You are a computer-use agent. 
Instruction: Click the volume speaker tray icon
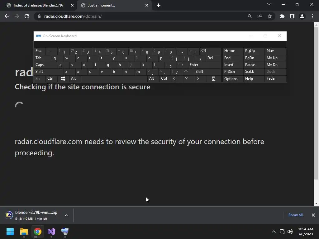tap(290, 232)
